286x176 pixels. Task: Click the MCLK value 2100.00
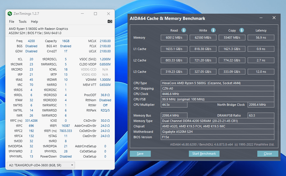point(105,41)
